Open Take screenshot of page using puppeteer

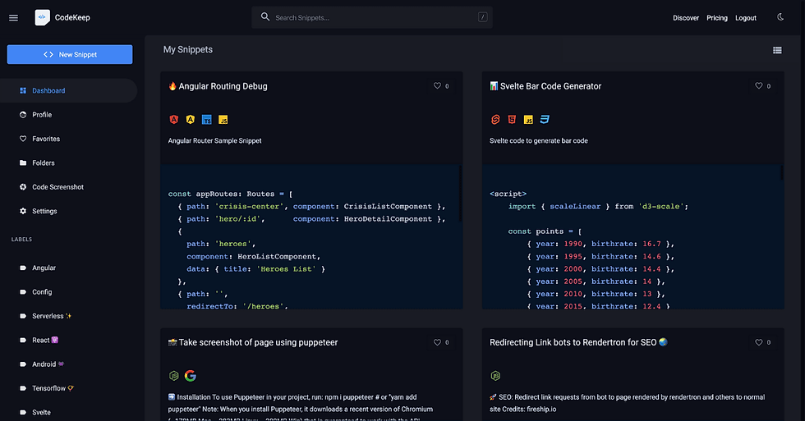pyautogui.click(x=253, y=342)
